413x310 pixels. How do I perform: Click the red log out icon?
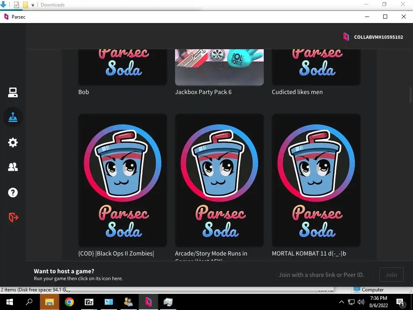coord(13,217)
